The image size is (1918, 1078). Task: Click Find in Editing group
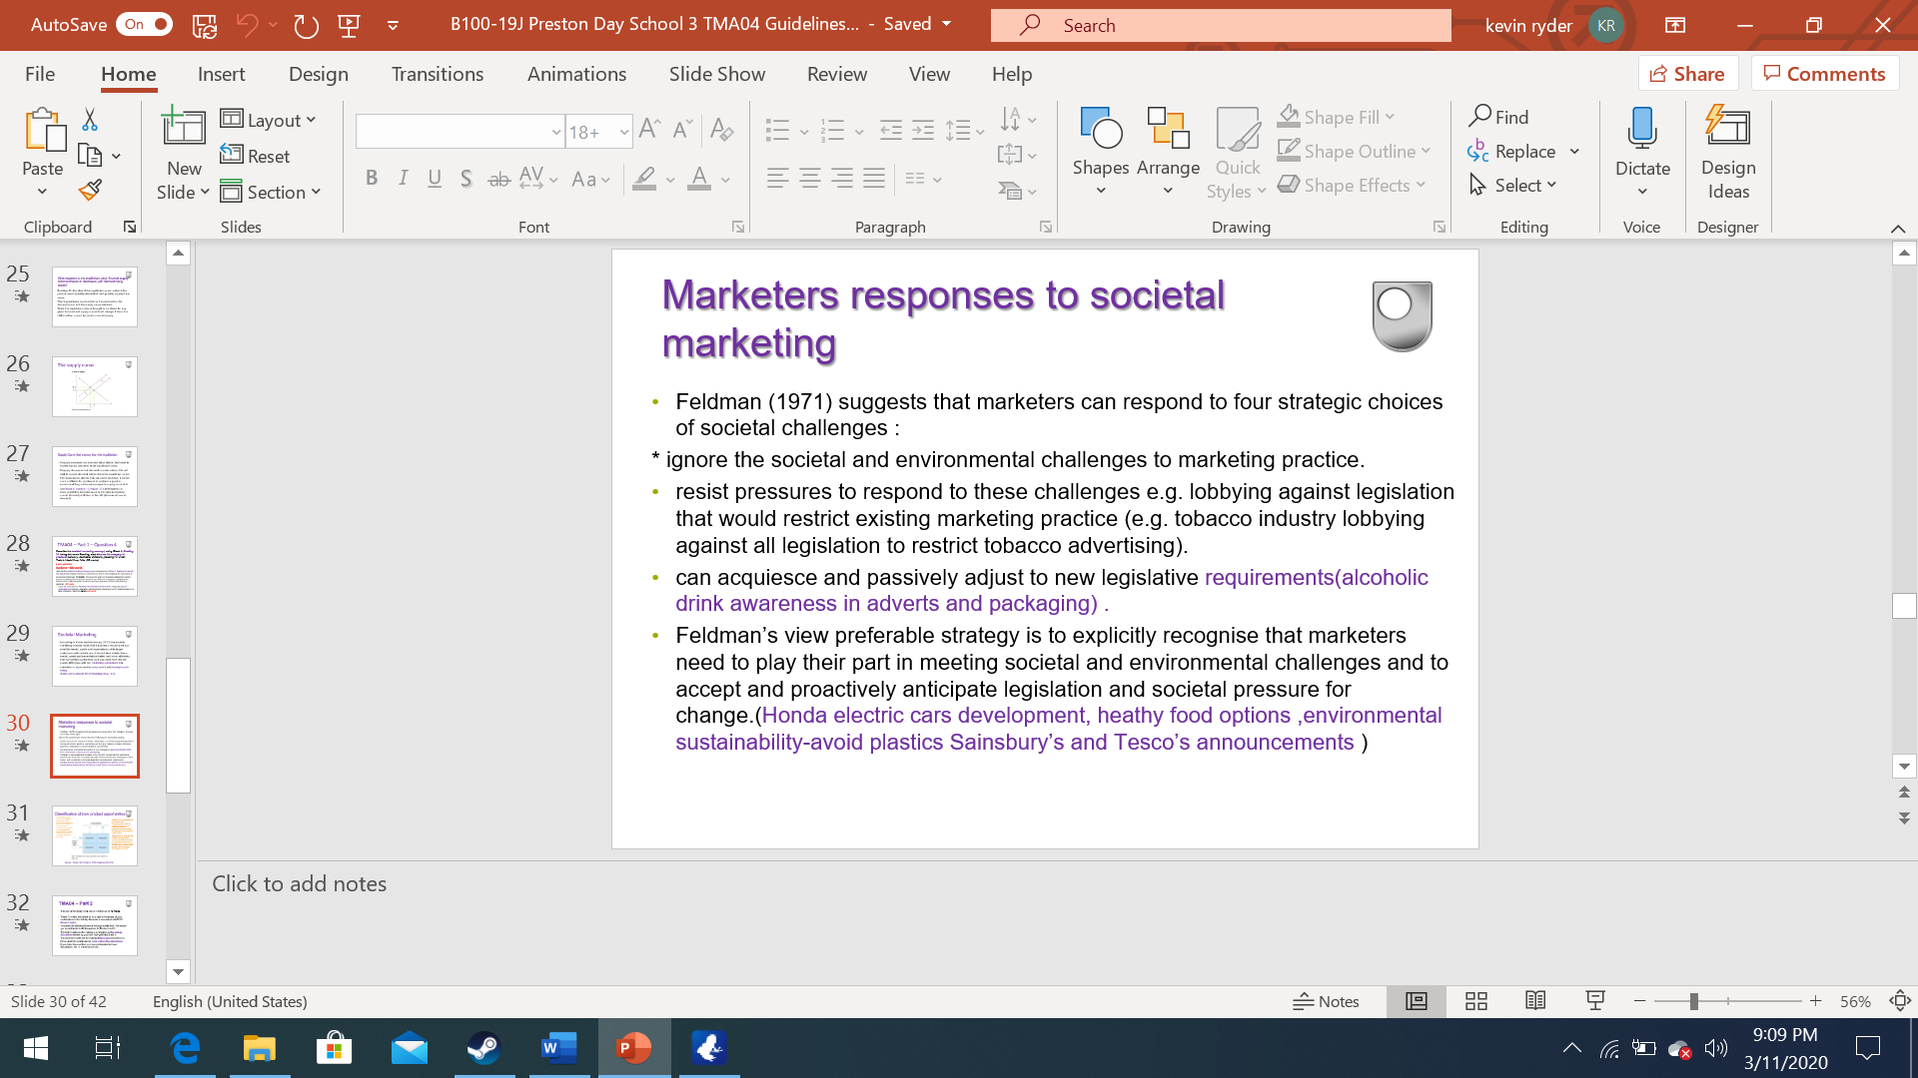pyautogui.click(x=1498, y=117)
